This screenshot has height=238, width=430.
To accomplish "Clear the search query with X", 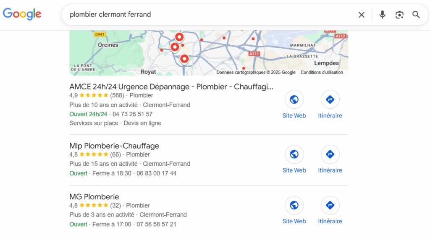I will (361, 15).
